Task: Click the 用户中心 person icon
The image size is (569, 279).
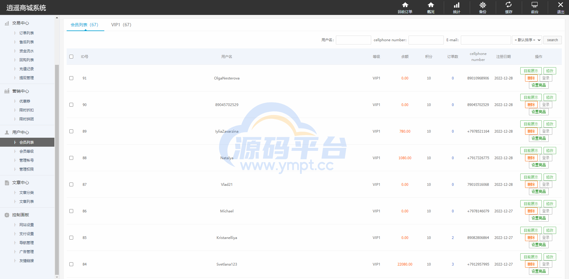Action: coord(7,132)
